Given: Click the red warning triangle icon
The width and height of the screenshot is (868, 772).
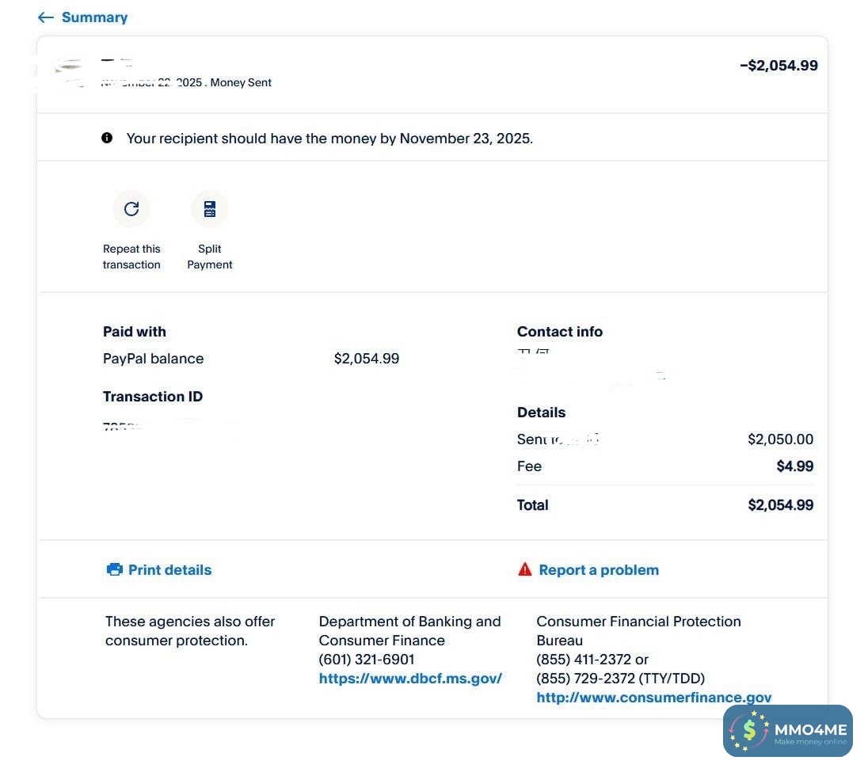Looking at the screenshot, I should point(524,569).
